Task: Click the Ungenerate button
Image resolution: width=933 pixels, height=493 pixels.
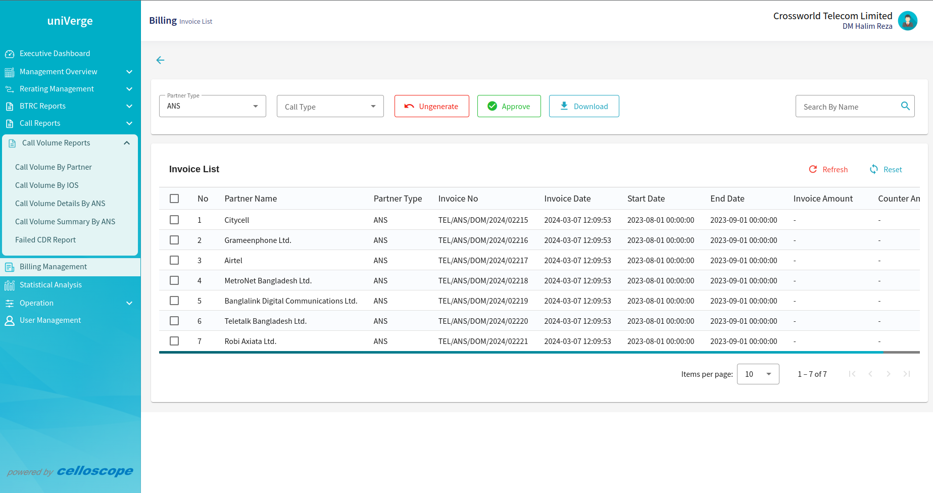Action: pos(432,106)
